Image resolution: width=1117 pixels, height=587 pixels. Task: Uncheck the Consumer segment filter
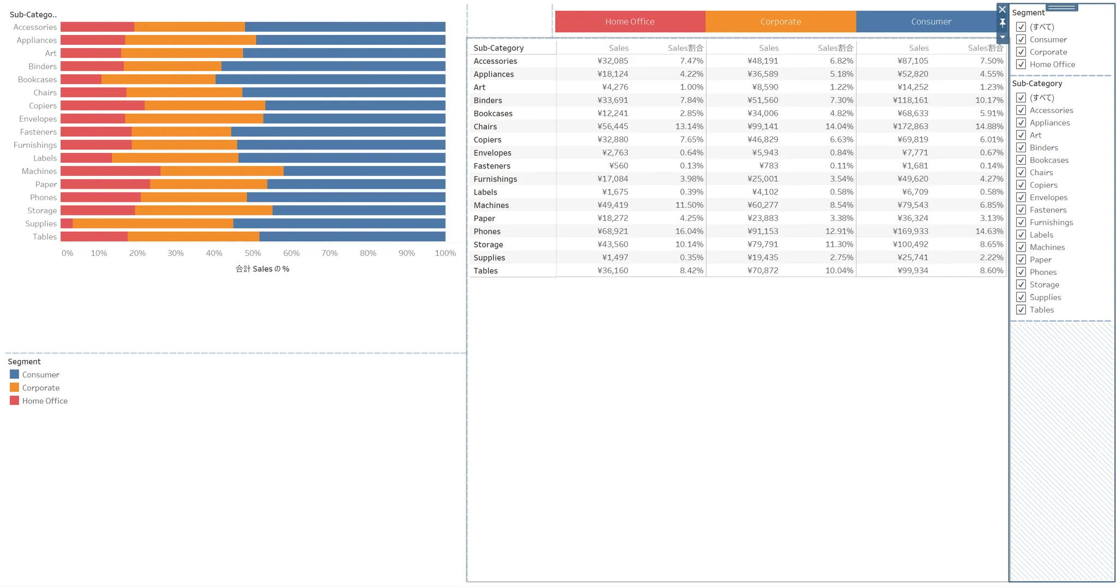[x=1021, y=39]
